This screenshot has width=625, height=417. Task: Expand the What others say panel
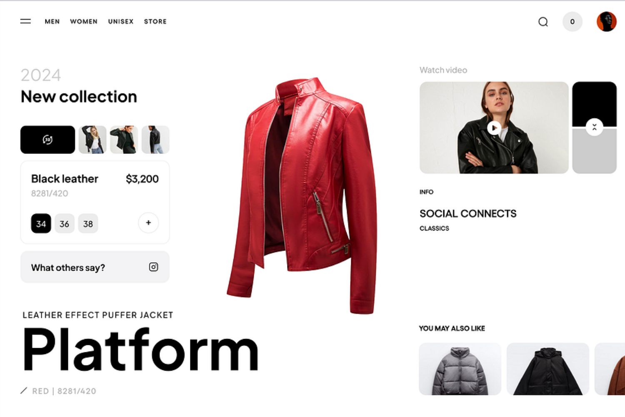tap(95, 267)
